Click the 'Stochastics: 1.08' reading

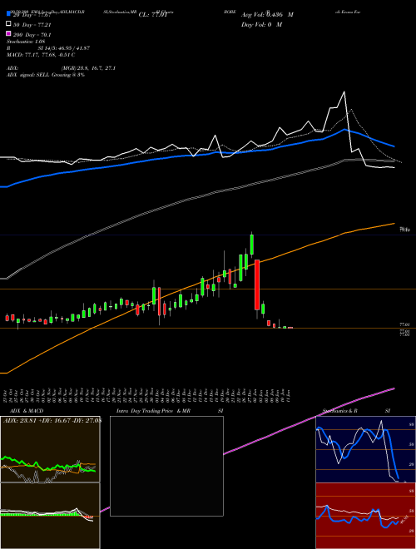26,42
